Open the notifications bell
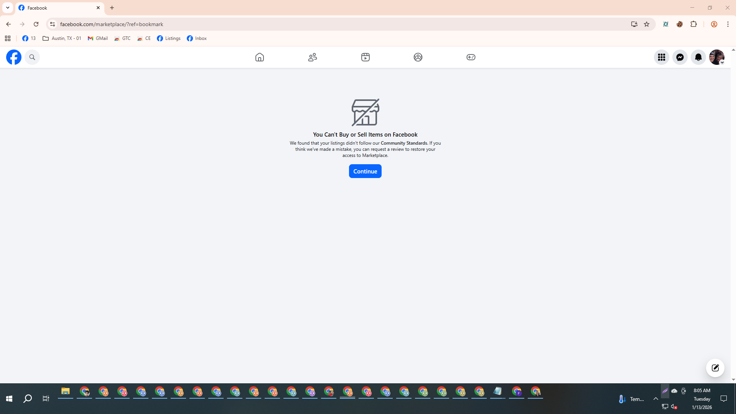This screenshot has width=736, height=414. click(x=698, y=57)
